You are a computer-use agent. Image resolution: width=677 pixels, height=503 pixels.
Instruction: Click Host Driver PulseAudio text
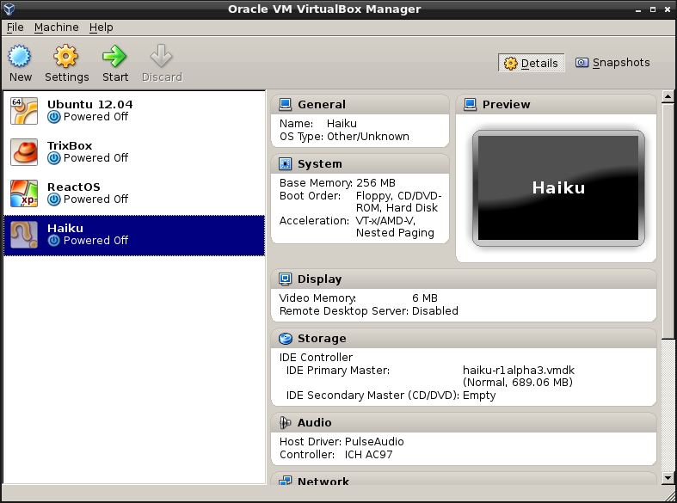342,442
